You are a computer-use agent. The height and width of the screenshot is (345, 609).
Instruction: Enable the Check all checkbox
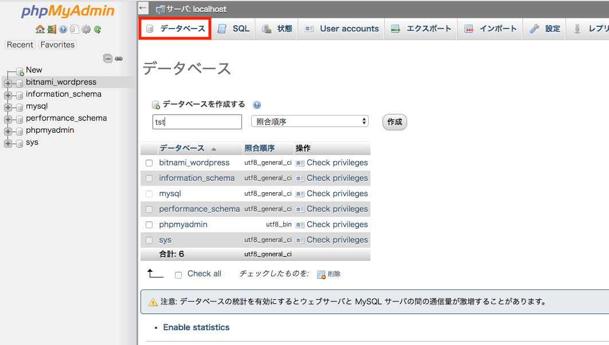tap(178, 275)
